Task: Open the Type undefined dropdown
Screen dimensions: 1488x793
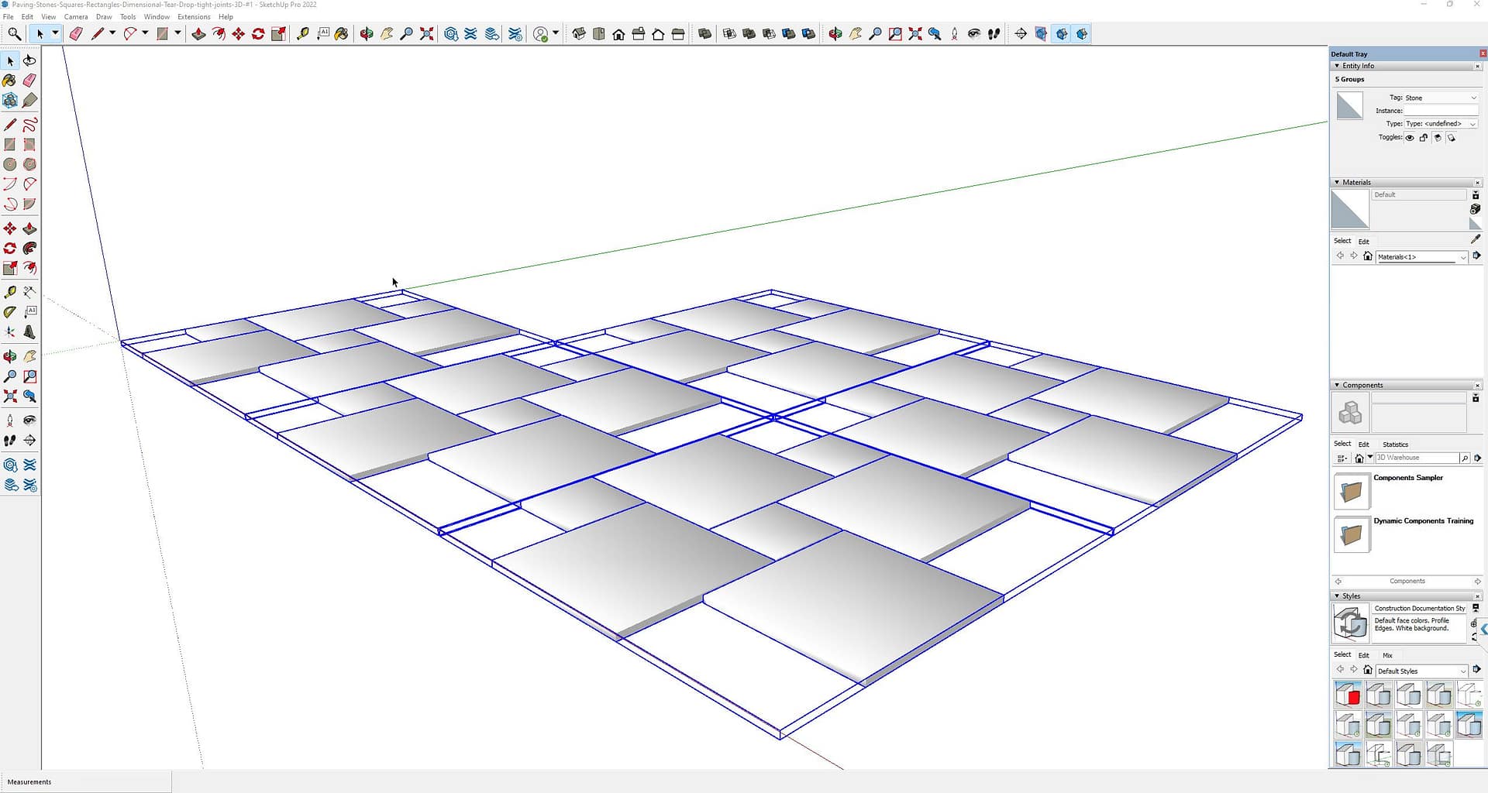Action: pyautogui.click(x=1441, y=124)
